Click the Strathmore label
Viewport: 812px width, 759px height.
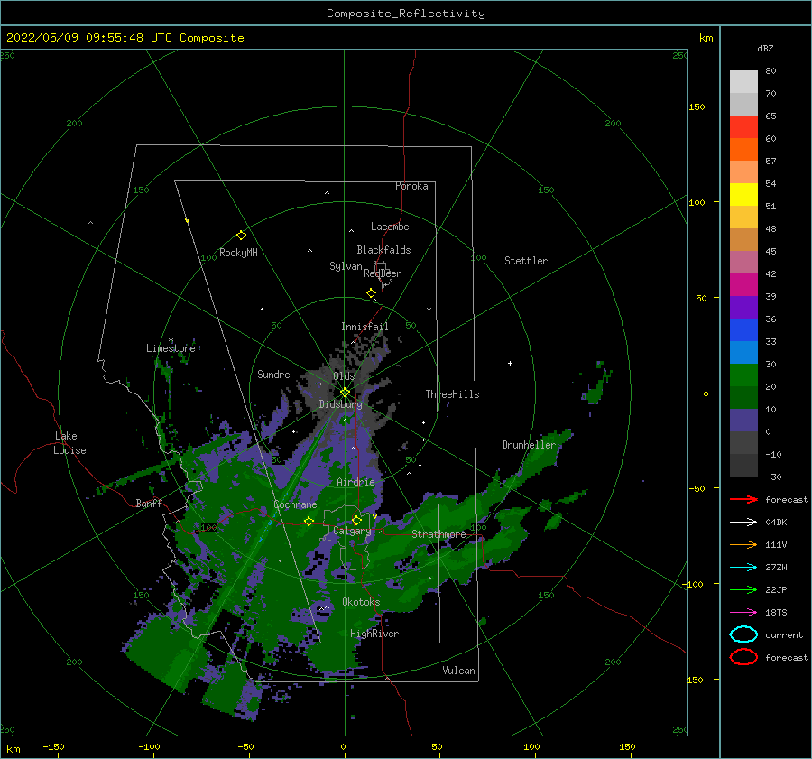coord(439,534)
